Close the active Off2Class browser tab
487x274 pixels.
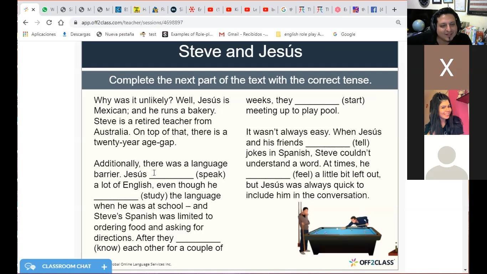pyautogui.click(x=33, y=10)
